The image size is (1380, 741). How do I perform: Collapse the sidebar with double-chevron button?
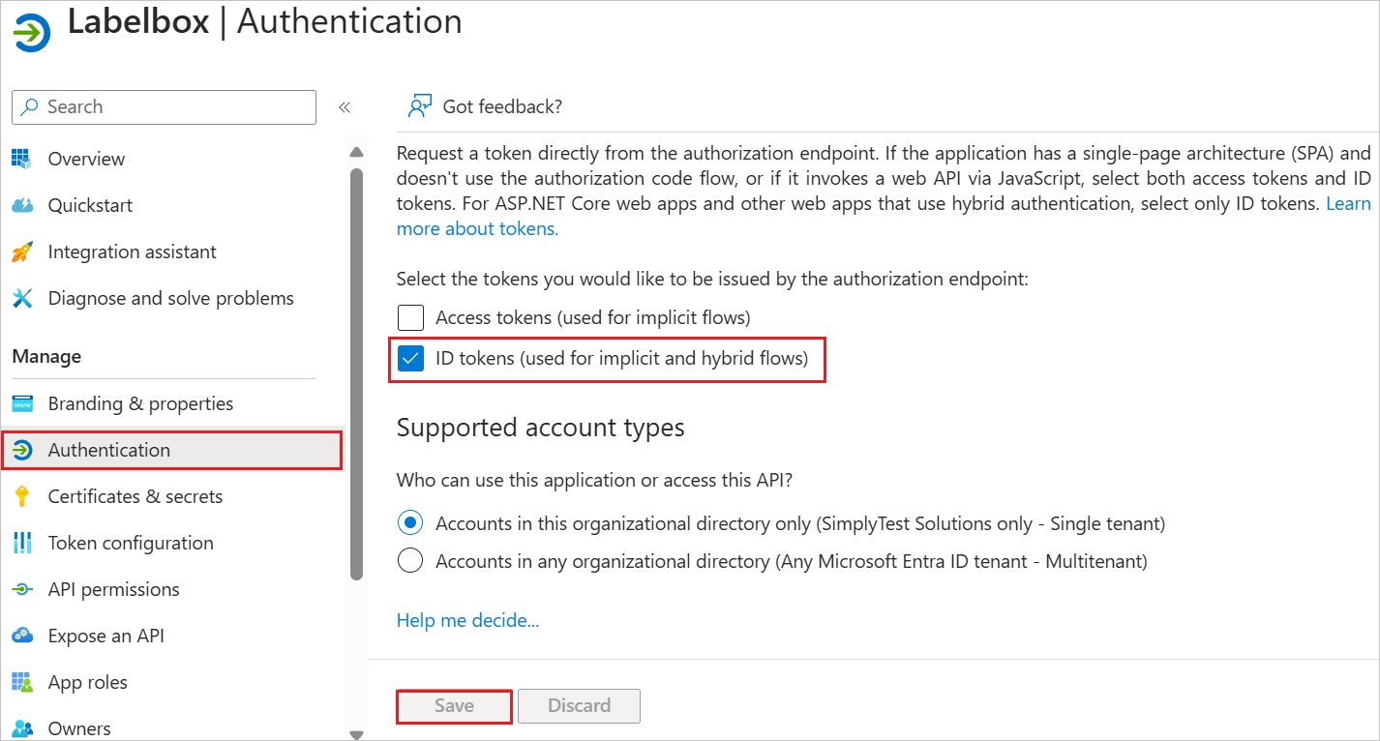344,107
